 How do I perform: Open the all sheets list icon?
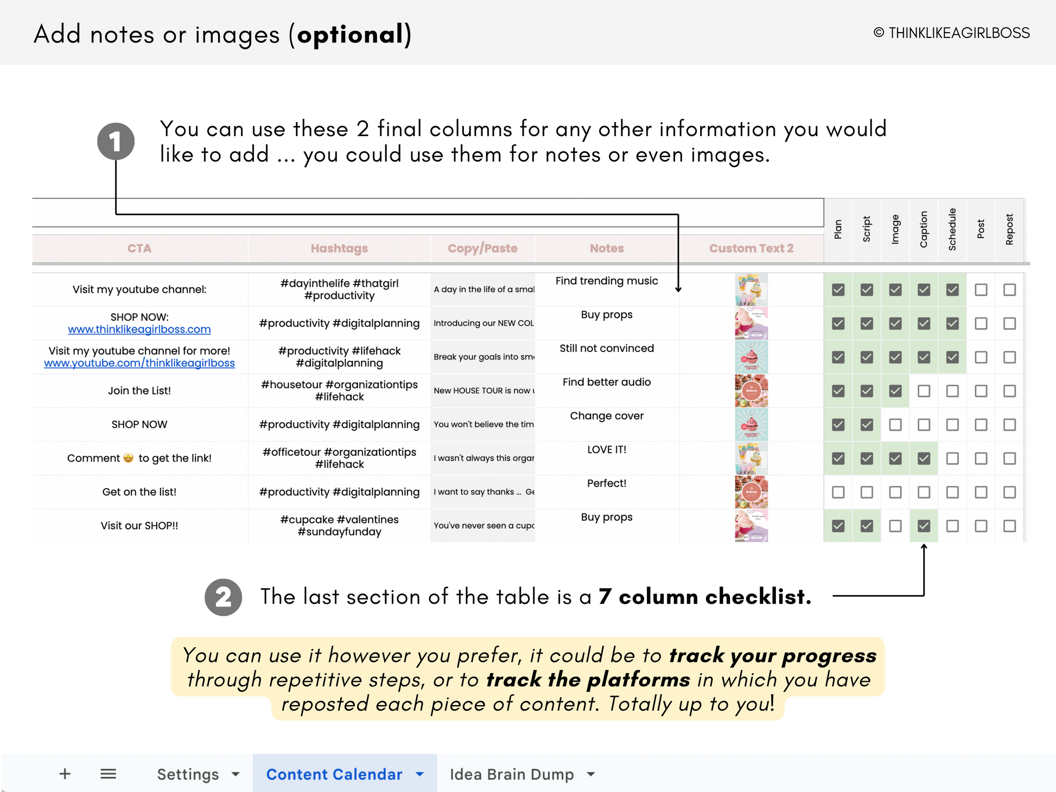[x=108, y=774]
